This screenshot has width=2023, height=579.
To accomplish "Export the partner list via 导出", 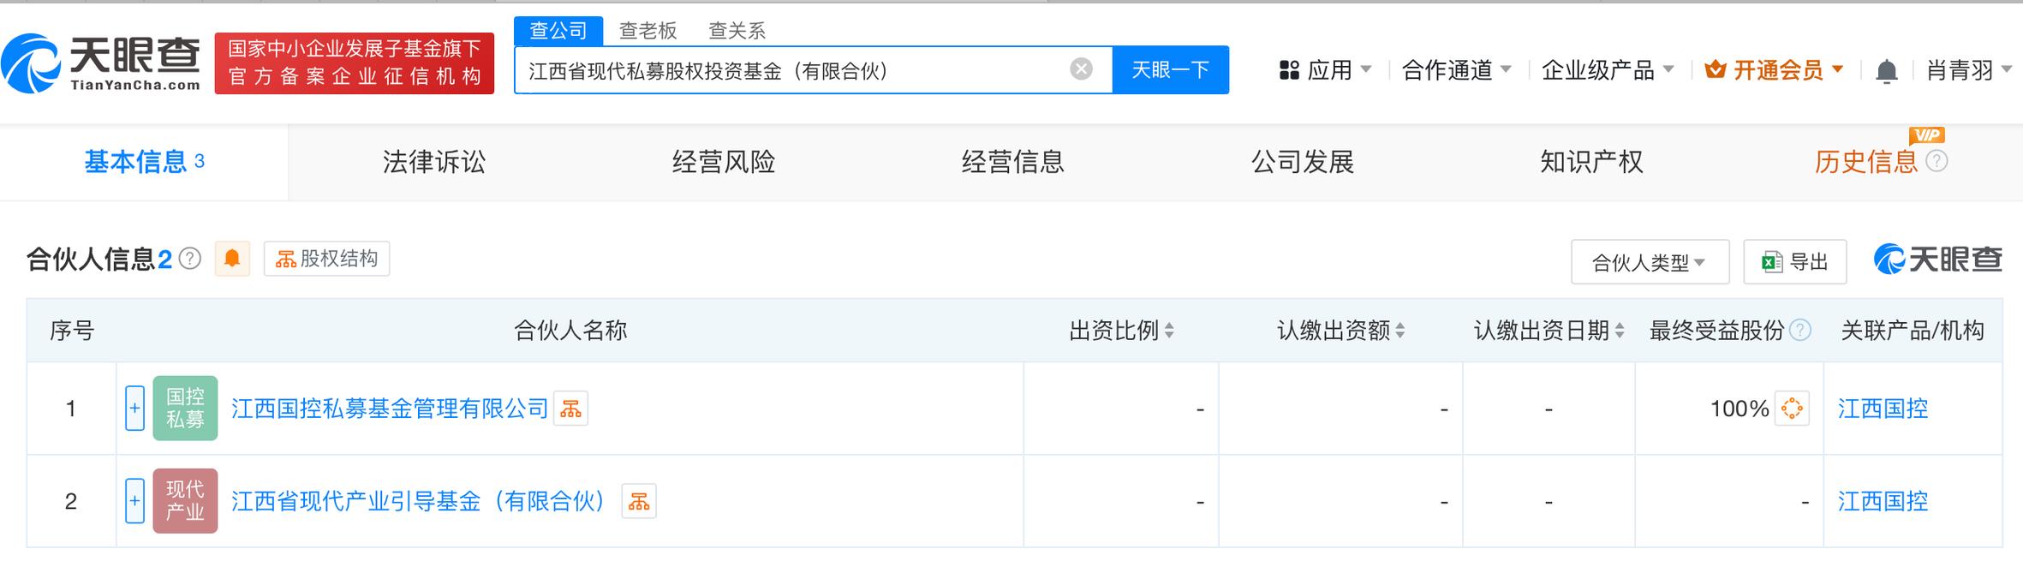I will [x=1794, y=262].
